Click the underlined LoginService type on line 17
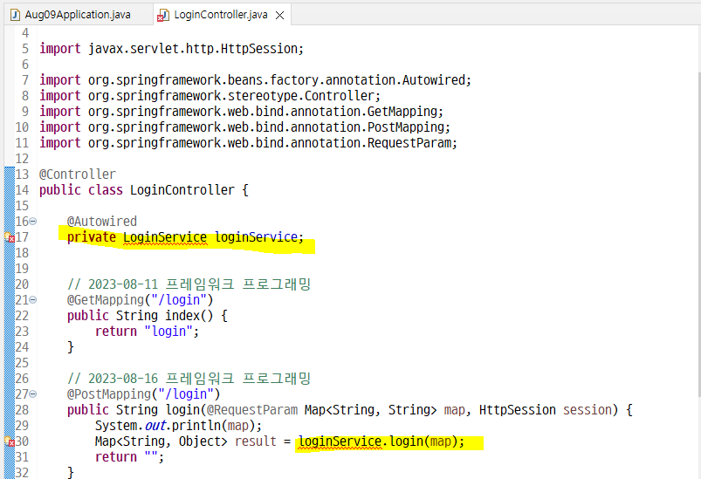 click(165, 237)
